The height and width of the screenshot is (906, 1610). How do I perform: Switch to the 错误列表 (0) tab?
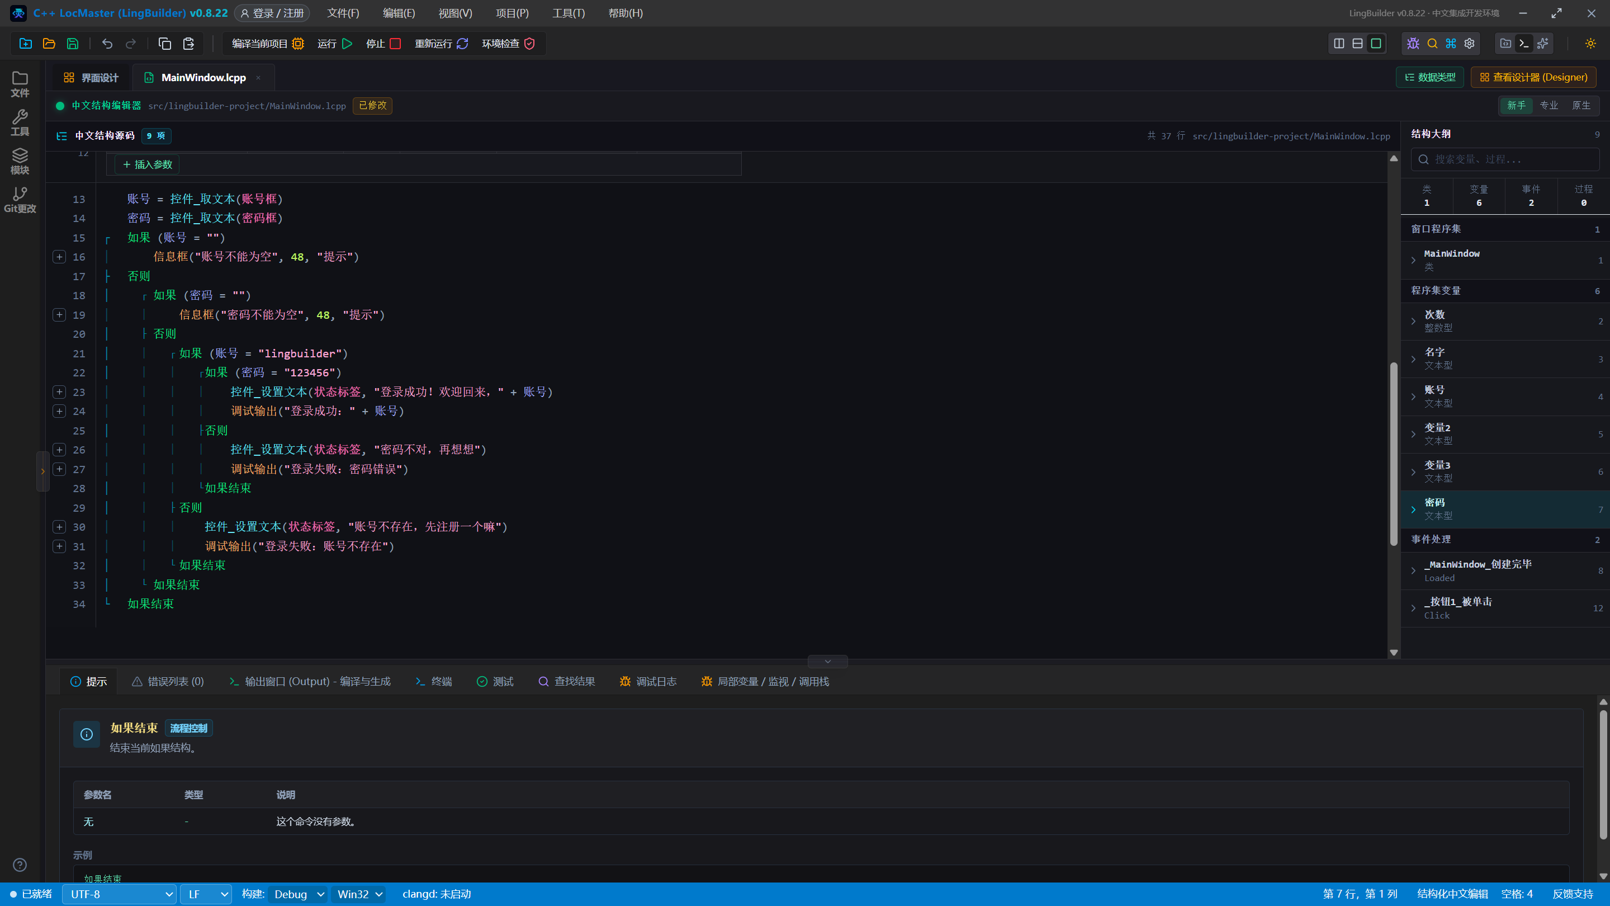(x=168, y=682)
